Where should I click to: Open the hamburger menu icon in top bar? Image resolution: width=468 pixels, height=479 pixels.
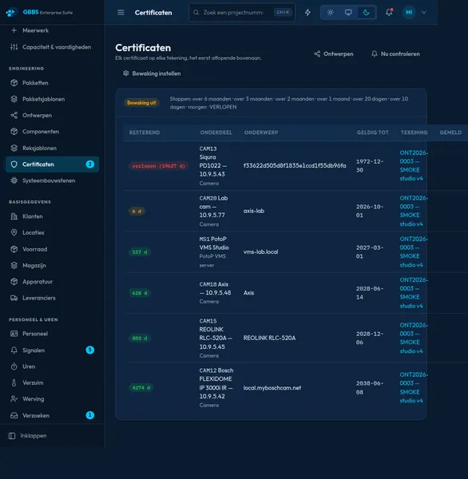121,13
